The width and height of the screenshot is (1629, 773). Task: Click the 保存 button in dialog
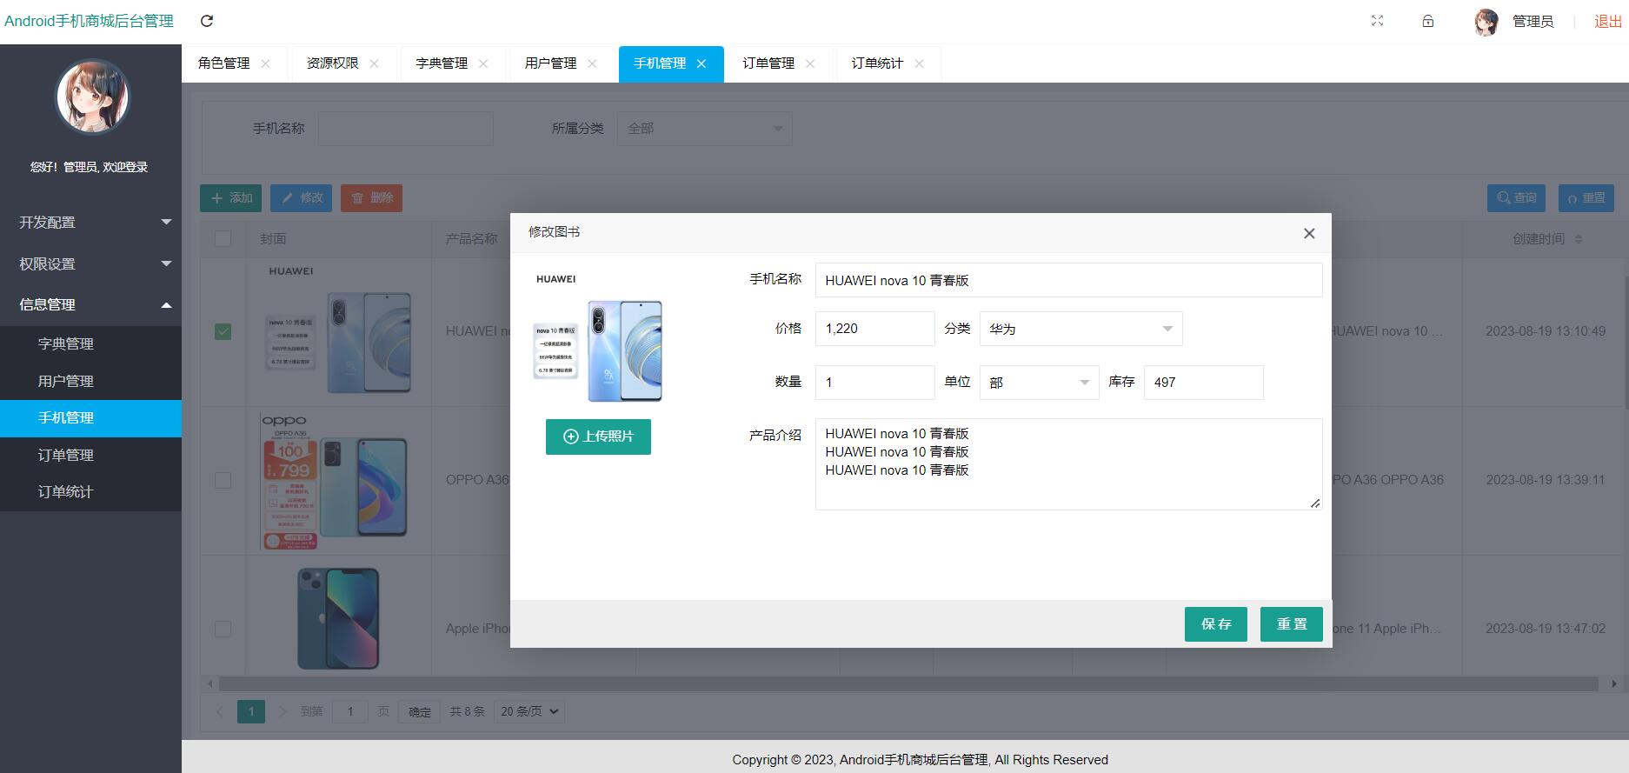coord(1215,624)
